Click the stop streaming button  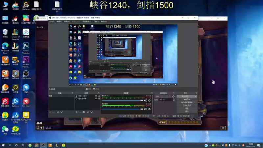(x=185, y=96)
